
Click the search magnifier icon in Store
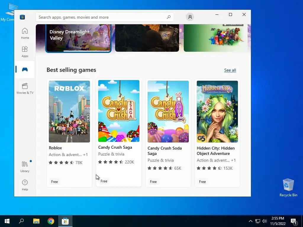[169, 17]
